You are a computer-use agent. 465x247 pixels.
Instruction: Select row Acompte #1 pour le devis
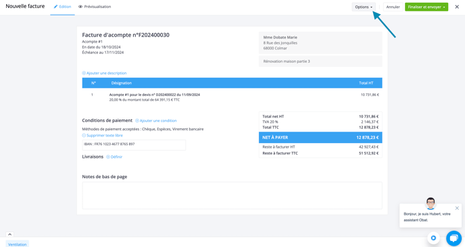pyautogui.click(x=232, y=97)
